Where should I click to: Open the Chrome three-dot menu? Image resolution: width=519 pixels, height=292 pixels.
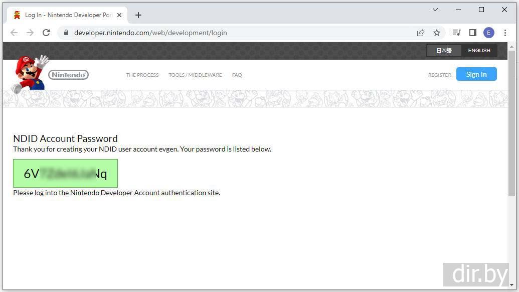pyautogui.click(x=505, y=33)
